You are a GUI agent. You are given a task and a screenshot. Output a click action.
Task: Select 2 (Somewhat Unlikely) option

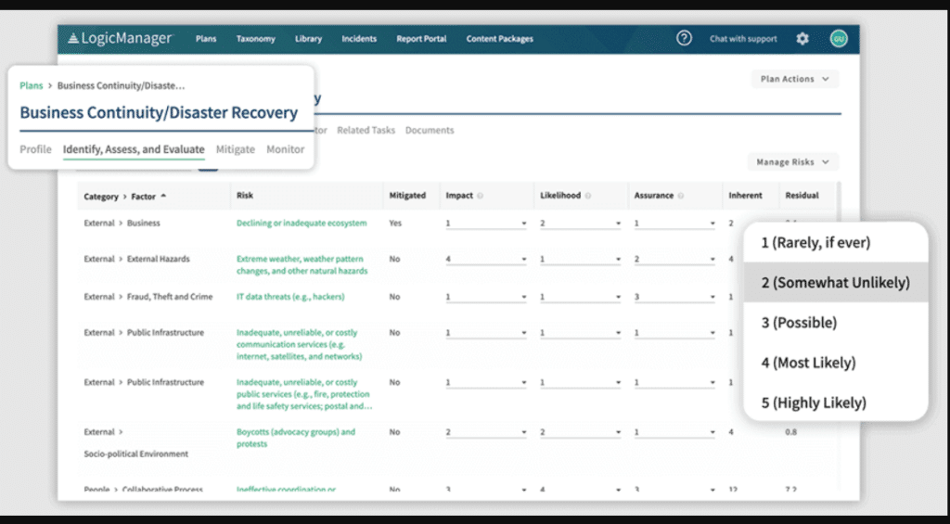click(x=836, y=282)
